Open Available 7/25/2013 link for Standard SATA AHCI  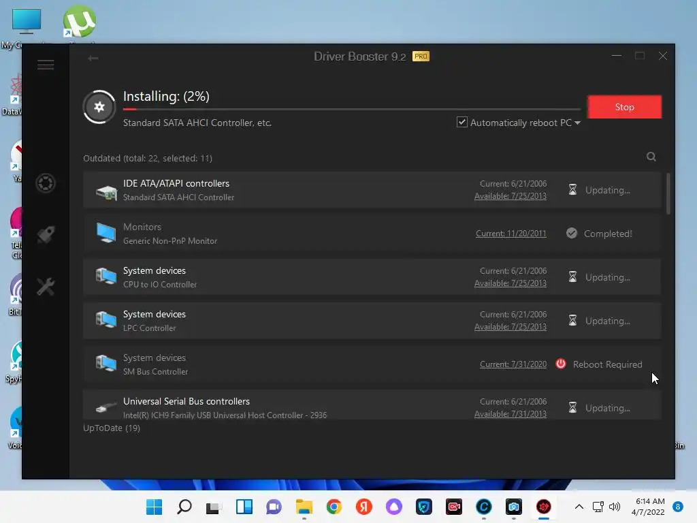(x=510, y=195)
